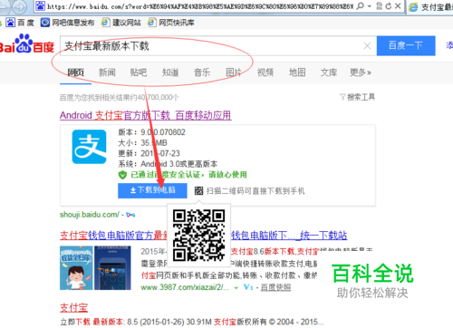The width and height of the screenshot is (453, 328).
Task: Click the 下载到电脑 download button
Action: click(x=152, y=190)
